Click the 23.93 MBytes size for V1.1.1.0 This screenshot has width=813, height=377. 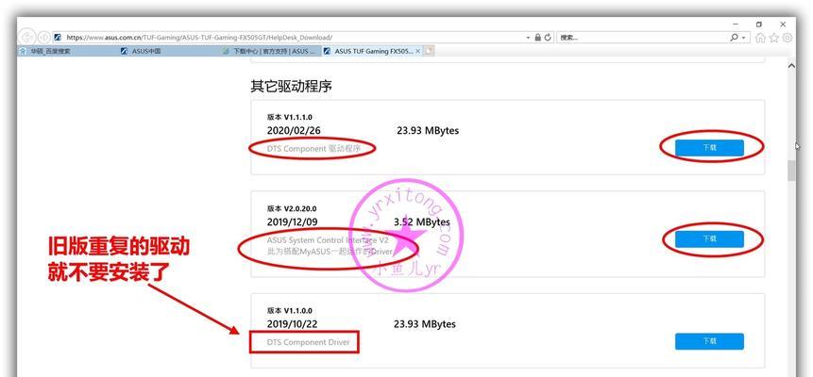(x=428, y=130)
